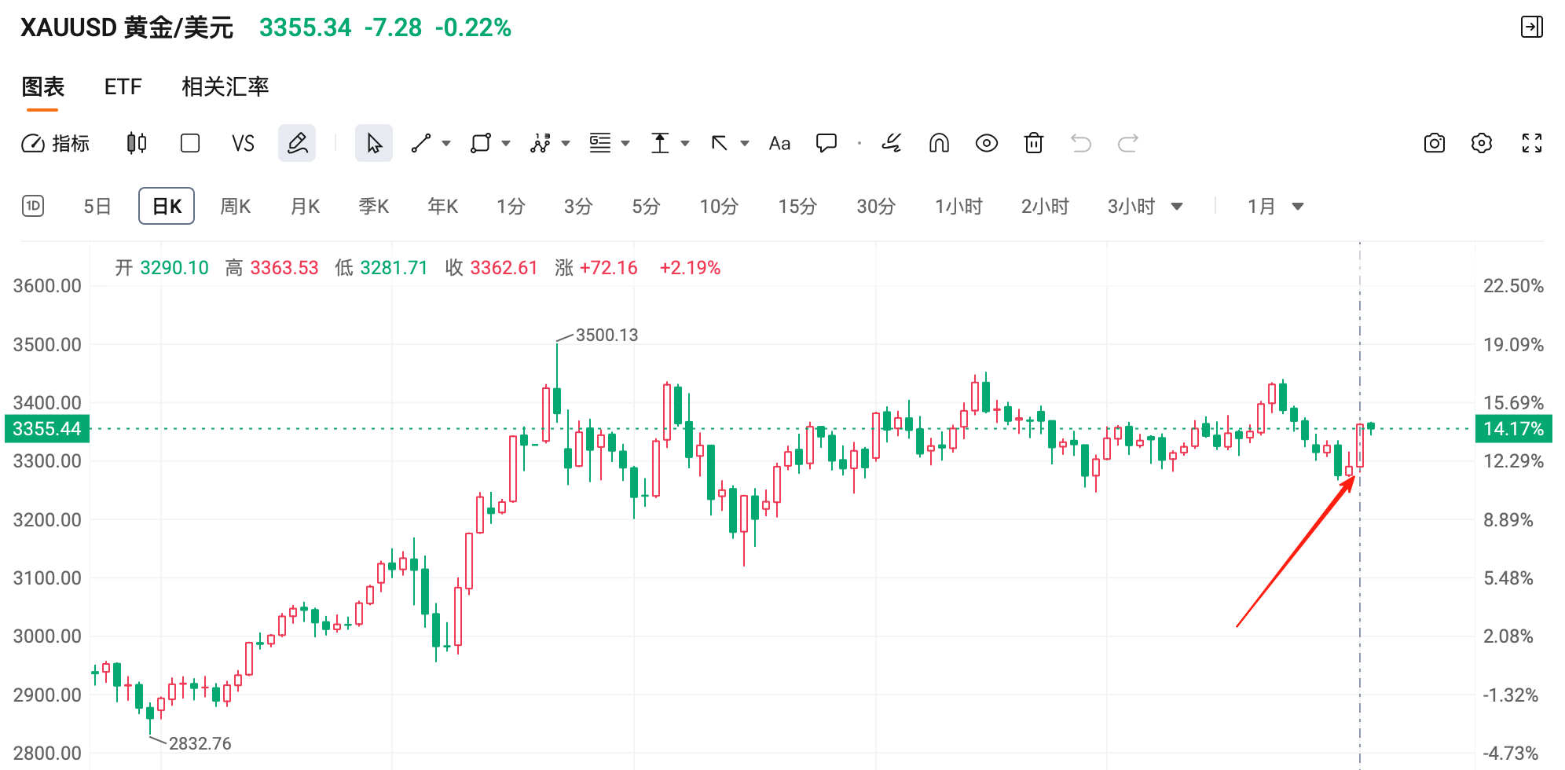Select the price range measure tool
This screenshot has width=1565, height=770.
(x=660, y=143)
